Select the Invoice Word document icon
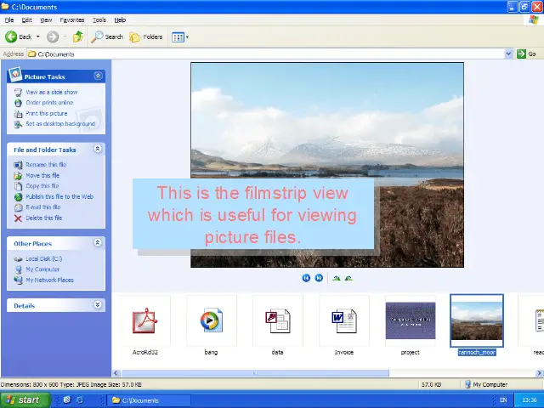 click(x=344, y=321)
